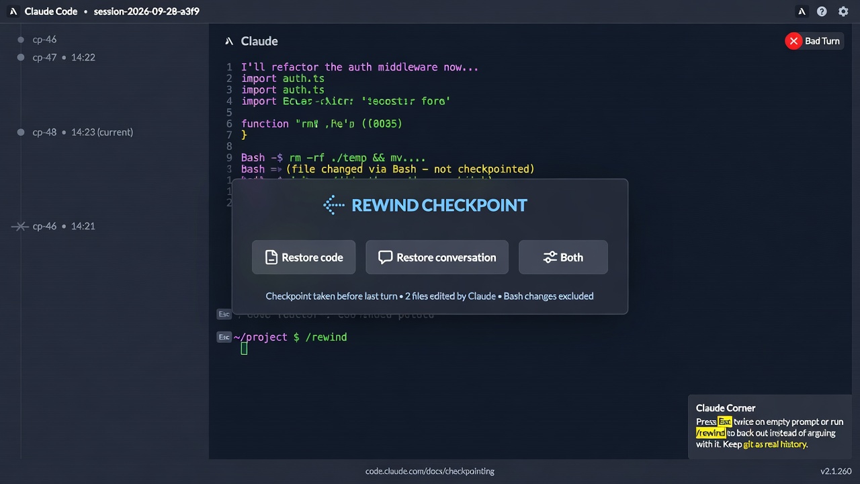Choose the Both restore option
860x484 pixels.
point(563,257)
